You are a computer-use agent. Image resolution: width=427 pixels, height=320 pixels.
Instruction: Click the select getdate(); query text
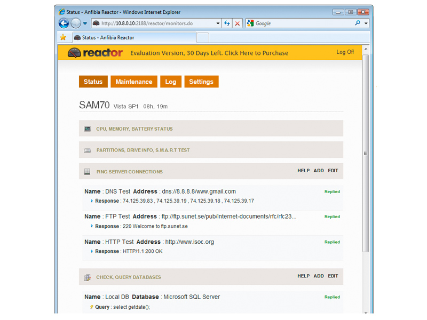tap(131, 307)
